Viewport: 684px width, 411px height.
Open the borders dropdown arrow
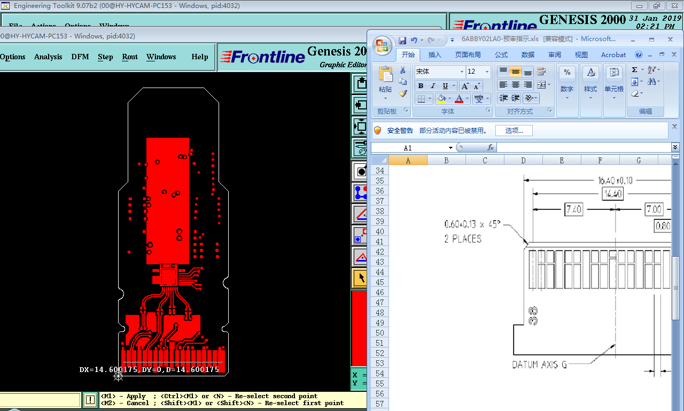pyautogui.click(x=430, y=99)
